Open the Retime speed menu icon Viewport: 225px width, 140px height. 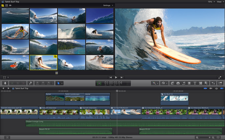pos(164,83)
